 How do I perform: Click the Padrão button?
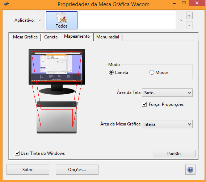tap(174, 153)
